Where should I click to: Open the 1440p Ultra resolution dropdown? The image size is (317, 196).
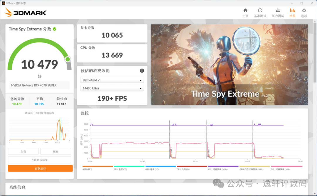click(x=112, y=88)
